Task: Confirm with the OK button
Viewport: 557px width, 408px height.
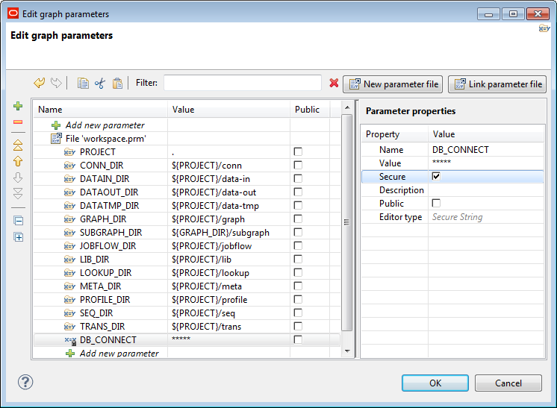Action: click(x=435, y=383)
